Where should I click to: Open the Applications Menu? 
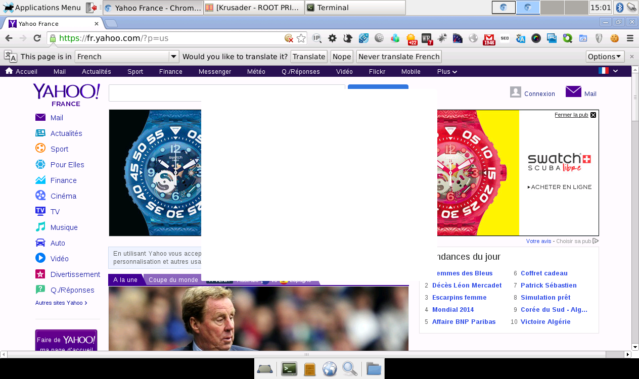coord(42,8)
